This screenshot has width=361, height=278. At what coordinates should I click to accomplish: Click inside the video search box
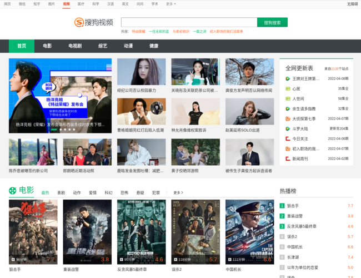coord(189,22)
